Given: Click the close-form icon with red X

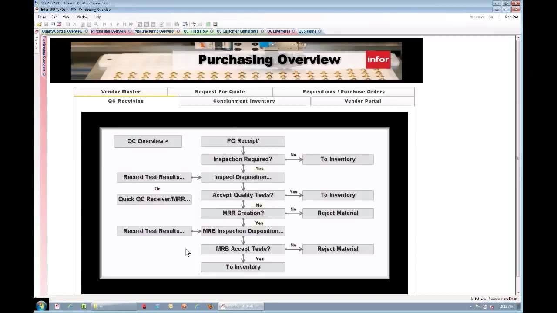Looking at the screenshot, I should [x=59, y=24].
